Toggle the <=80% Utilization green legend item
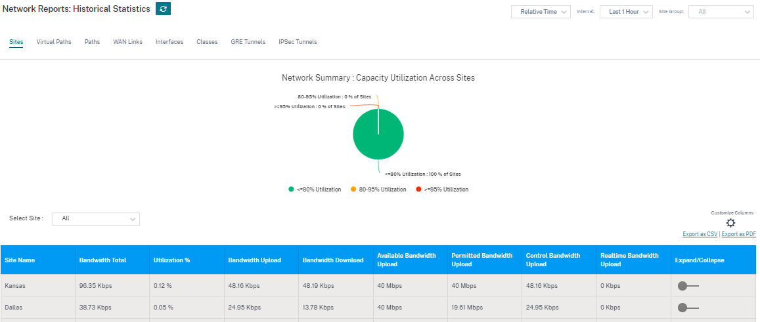This screenshot has width=760, height=322. click(315, 190)
